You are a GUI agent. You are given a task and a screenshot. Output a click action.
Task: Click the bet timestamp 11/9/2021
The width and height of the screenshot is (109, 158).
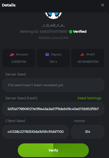tap(53, 38)
